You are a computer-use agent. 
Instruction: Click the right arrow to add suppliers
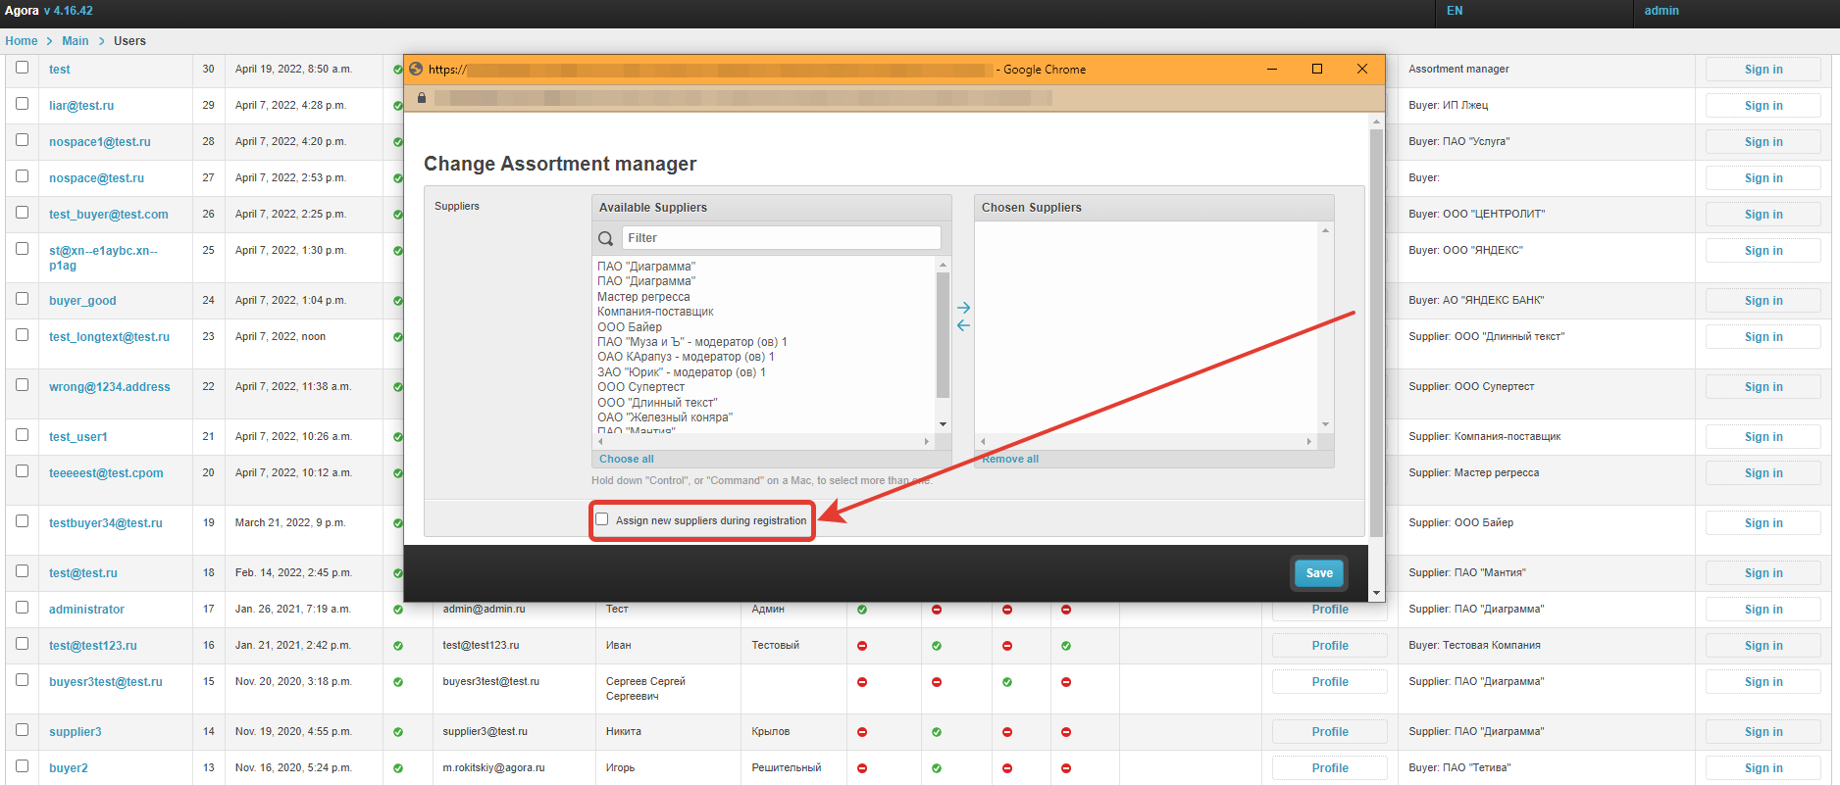[963, 308]
